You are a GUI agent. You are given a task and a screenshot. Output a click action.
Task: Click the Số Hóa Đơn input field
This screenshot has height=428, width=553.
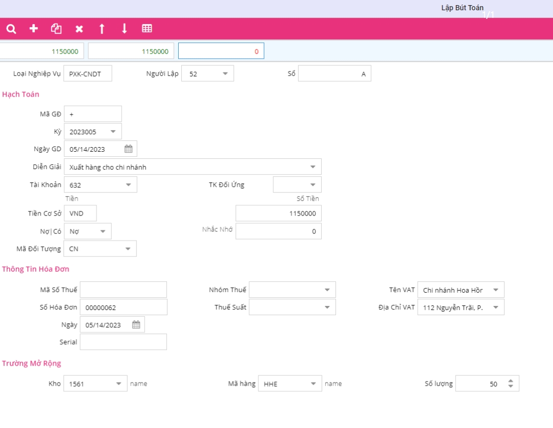point(124,307)
